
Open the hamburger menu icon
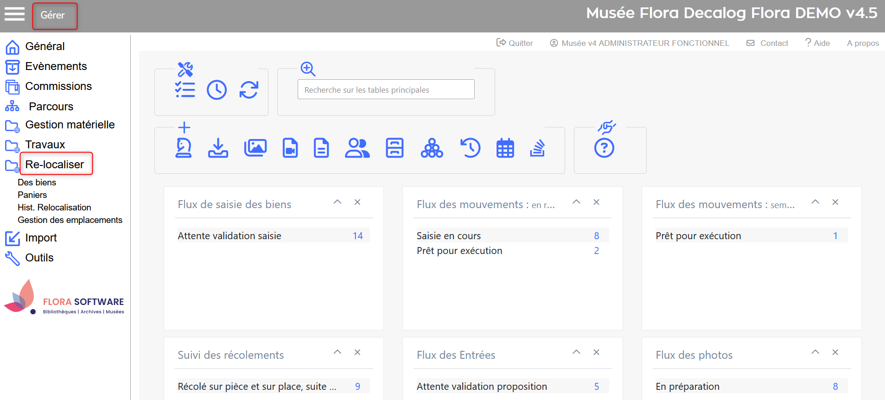point(14,14)
